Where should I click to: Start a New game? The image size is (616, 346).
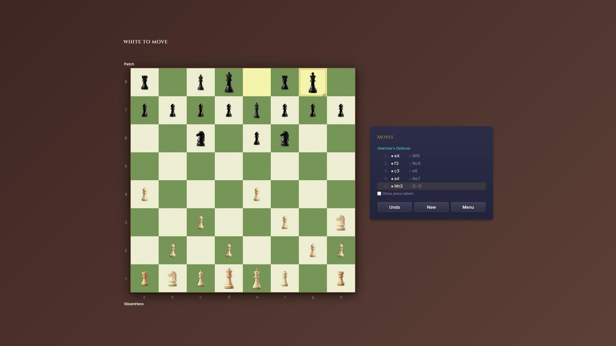(431, 207)
